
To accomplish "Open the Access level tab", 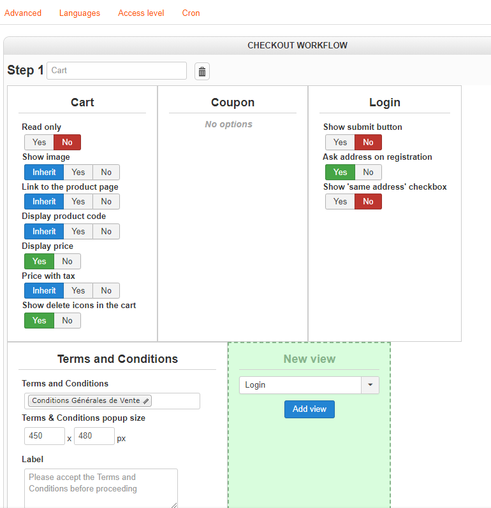I will (141, 13).
